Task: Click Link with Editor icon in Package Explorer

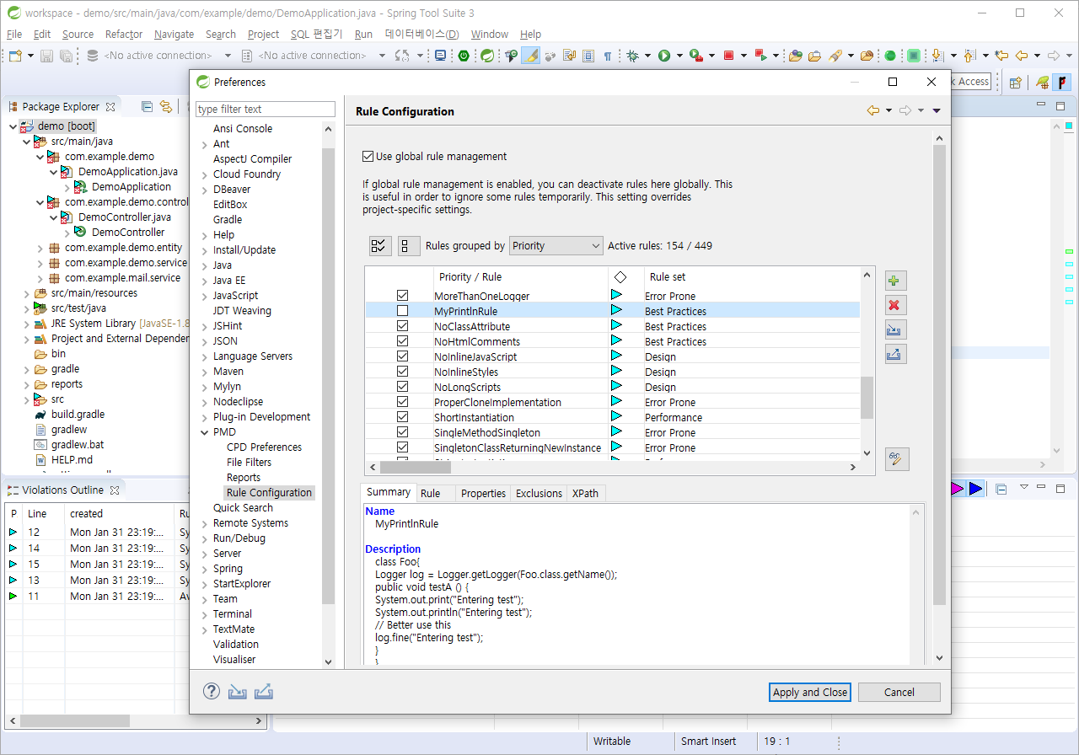Action: [166, 106]
